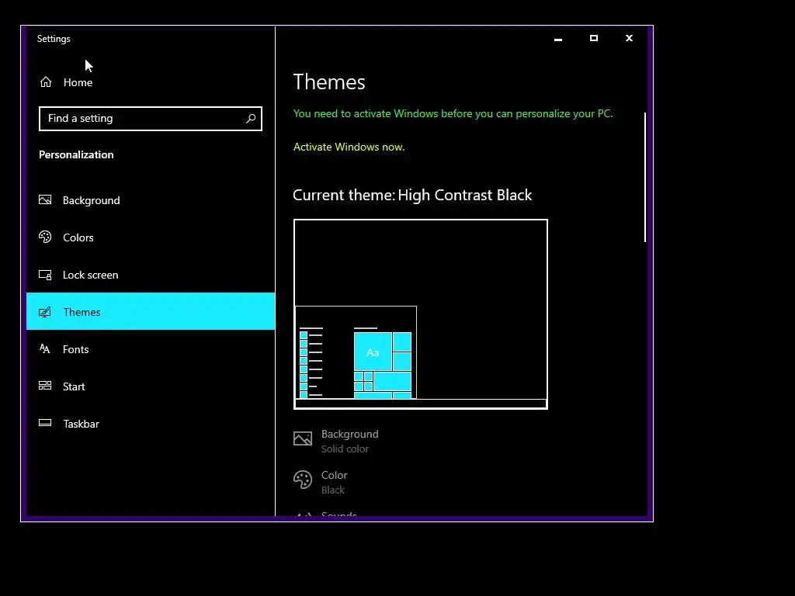This screenshot has width=795, height=596.
Task: Click the Settings window title
Action: point(54,39)
